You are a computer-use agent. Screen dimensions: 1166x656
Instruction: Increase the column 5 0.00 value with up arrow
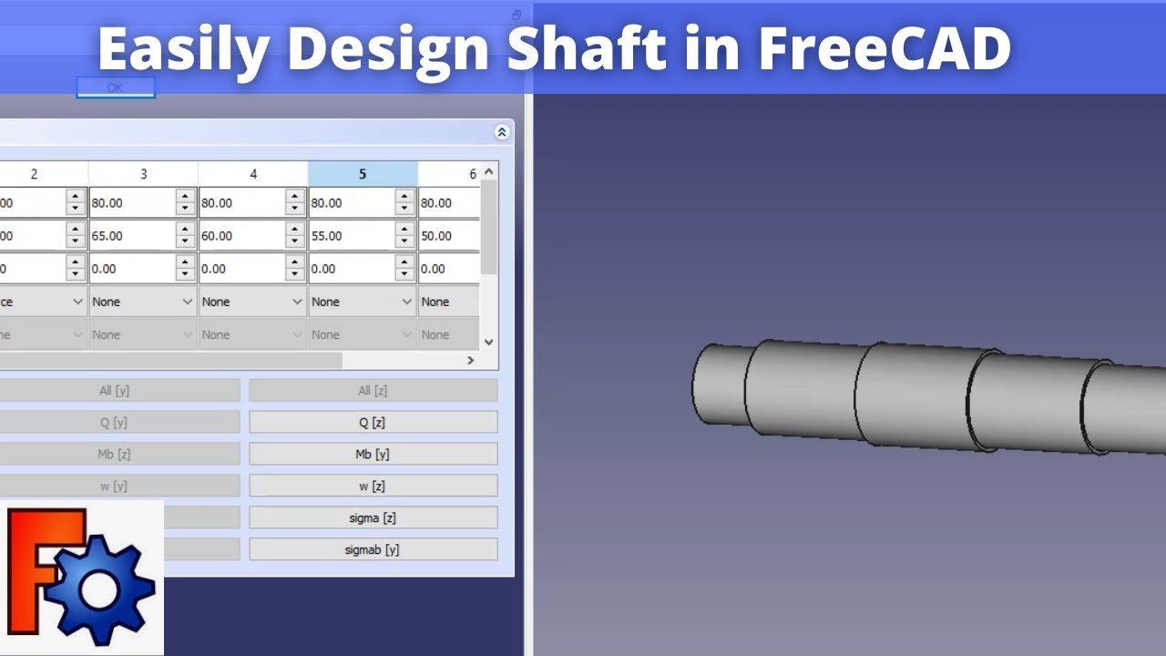pyautogui.click(x=404, y=262)
